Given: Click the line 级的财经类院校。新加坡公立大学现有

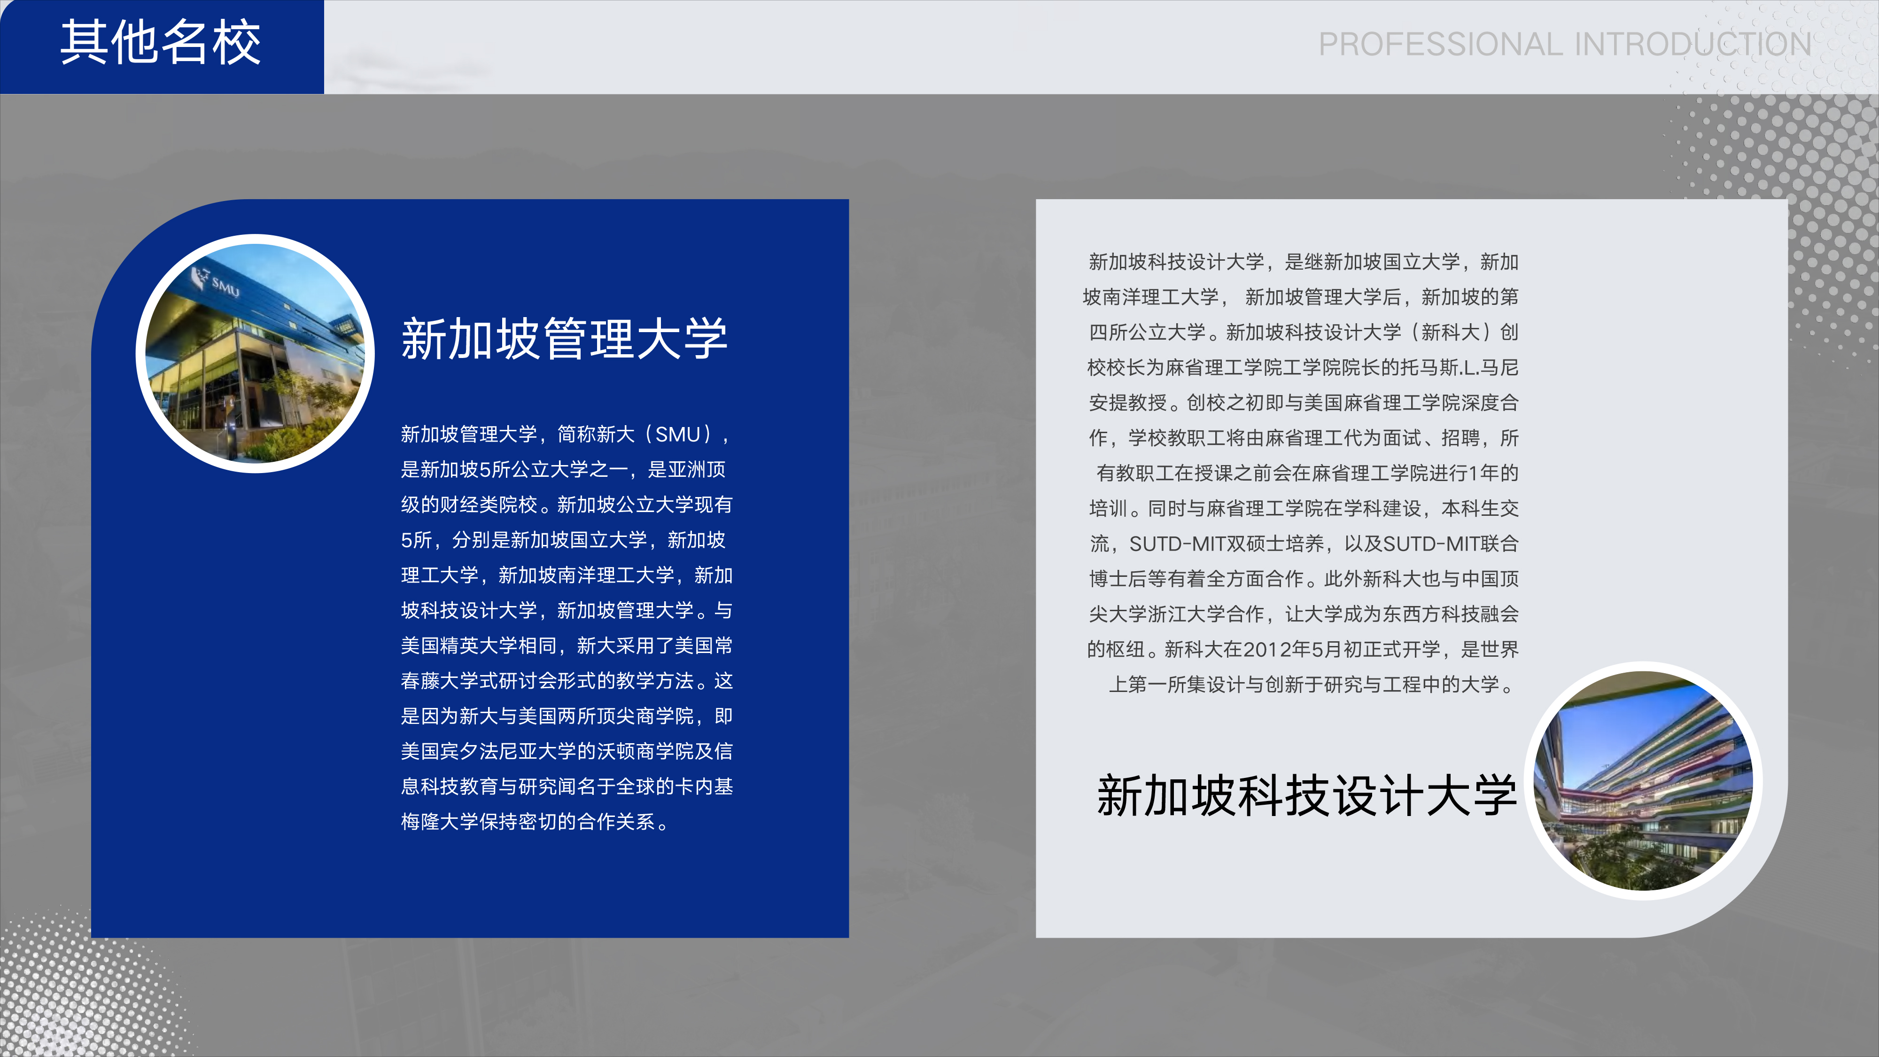Looking at the screenshot, I should coord(567,504).
